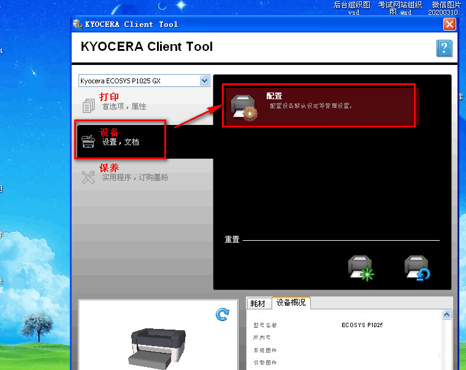Refresh printer status with blue arrow icon
This screenshot has width=466, height=370.
click(x=223, y=314)
